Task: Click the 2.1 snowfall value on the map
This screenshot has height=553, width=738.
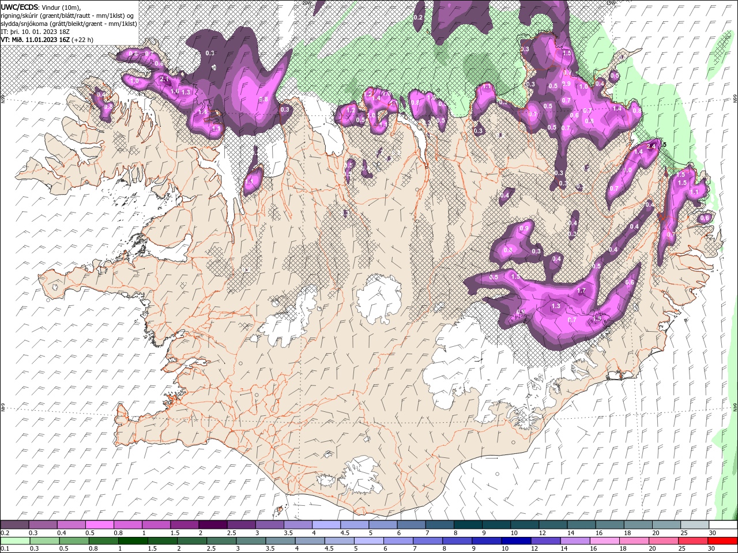Action: pos(164,79)
